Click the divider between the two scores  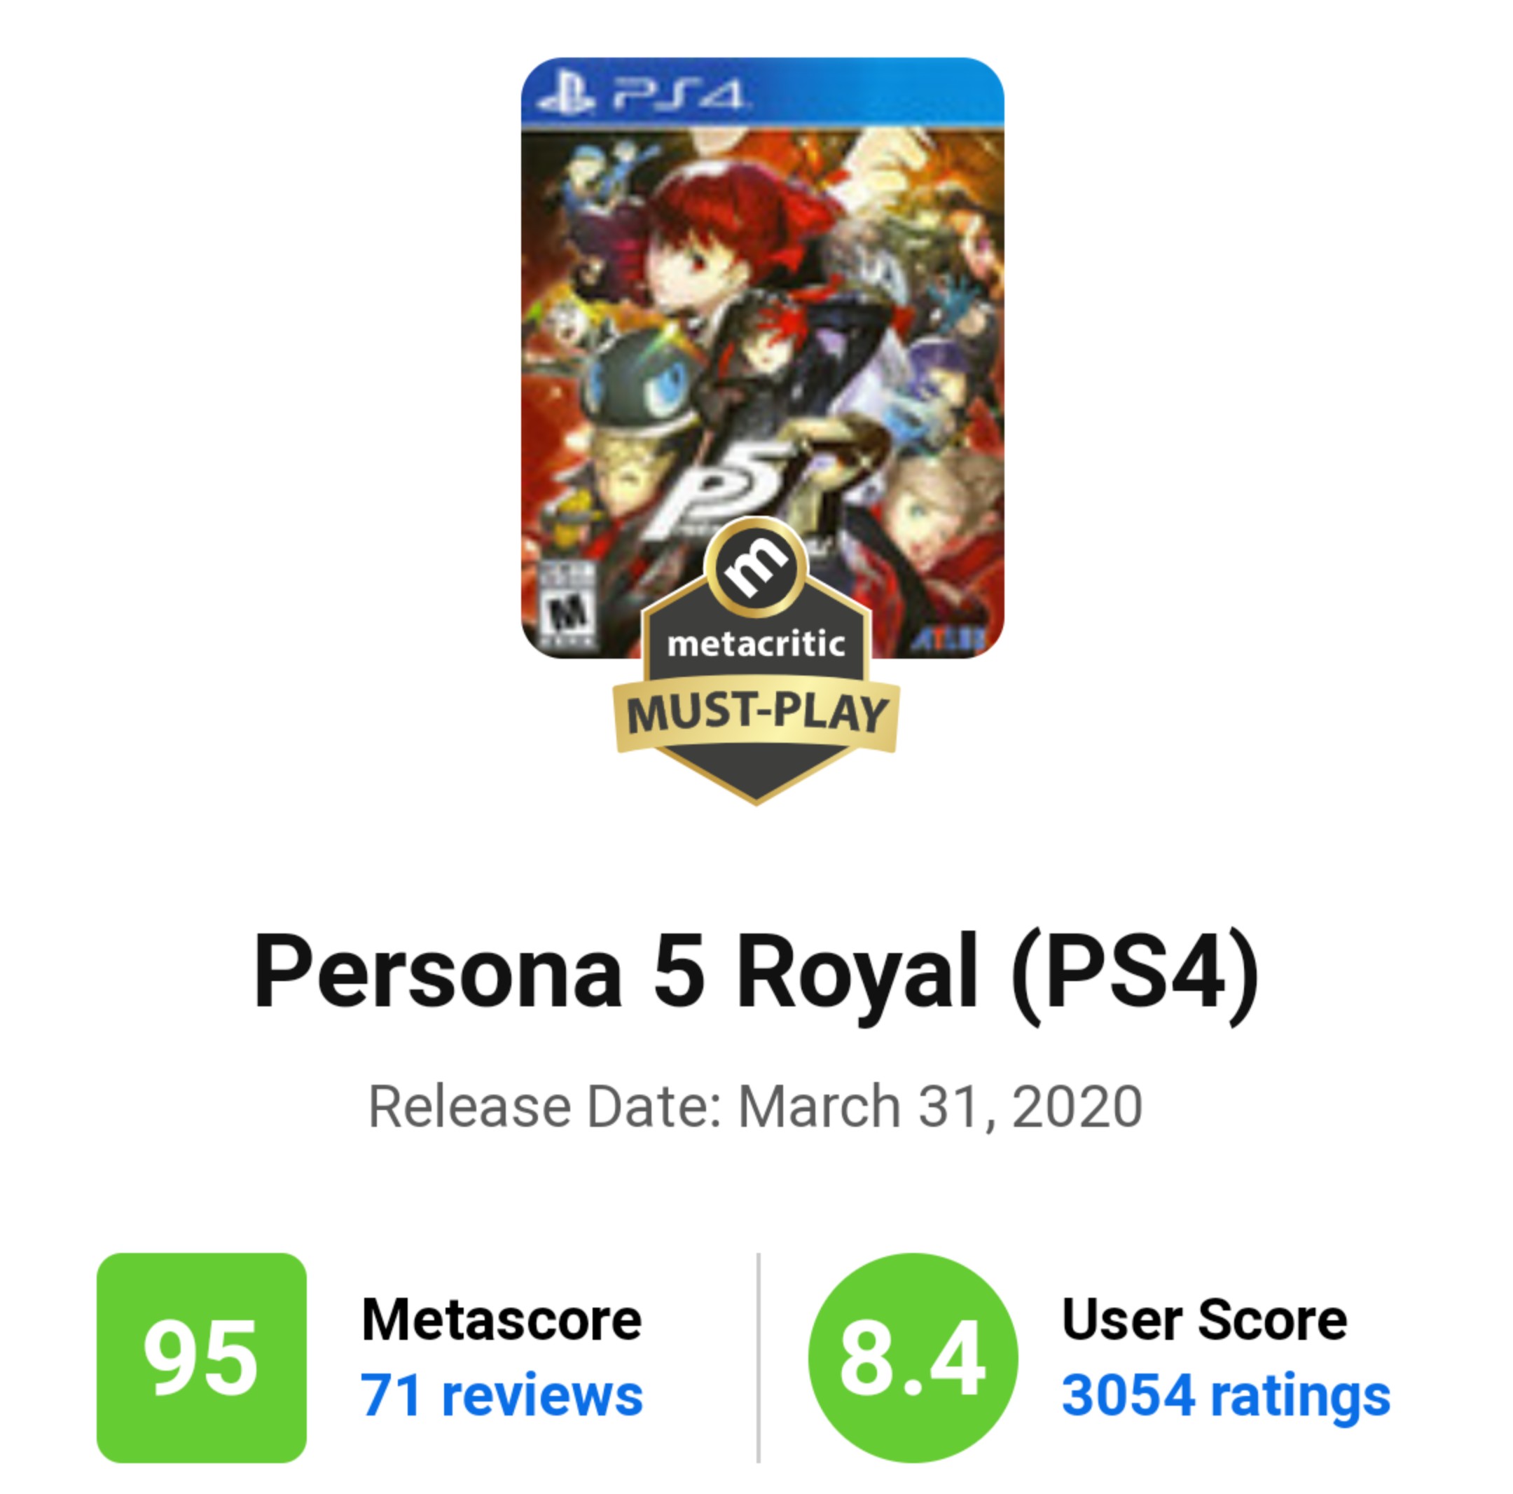point(758,1357)
